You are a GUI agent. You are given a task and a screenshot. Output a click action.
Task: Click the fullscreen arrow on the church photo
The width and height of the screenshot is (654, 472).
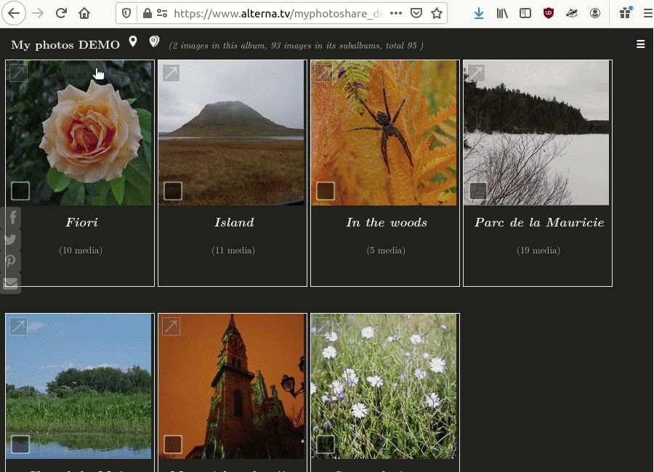point(171,326)
